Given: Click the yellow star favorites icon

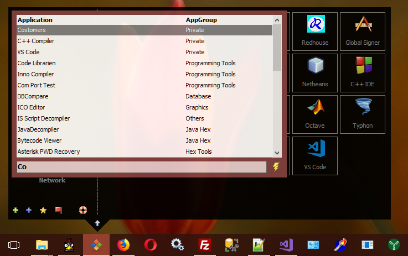Looking at the screenshot, I should click(x=43, y=210).
